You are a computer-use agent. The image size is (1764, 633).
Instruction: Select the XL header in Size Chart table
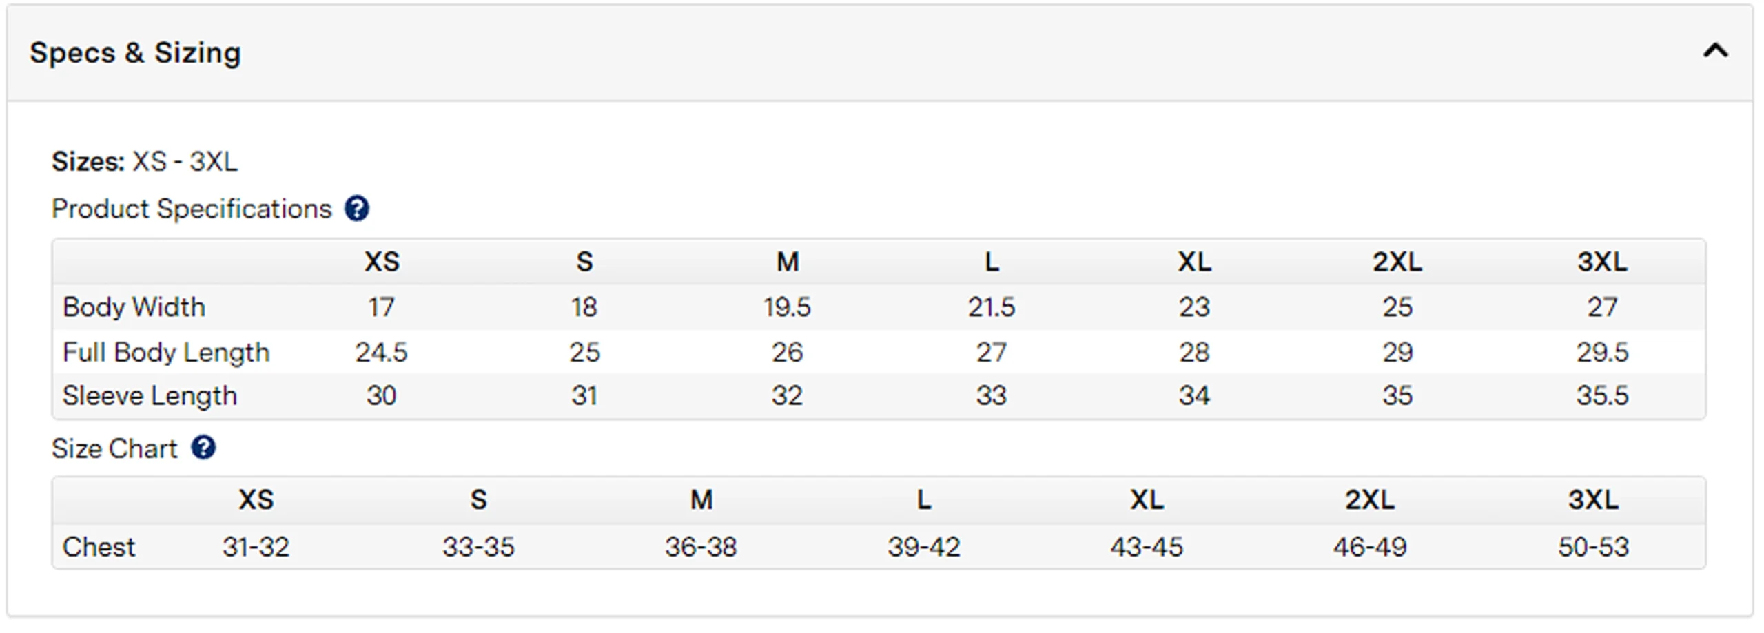1147,499
